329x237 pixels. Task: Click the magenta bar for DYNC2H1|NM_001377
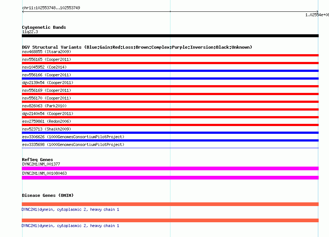(x=170, y=168)
